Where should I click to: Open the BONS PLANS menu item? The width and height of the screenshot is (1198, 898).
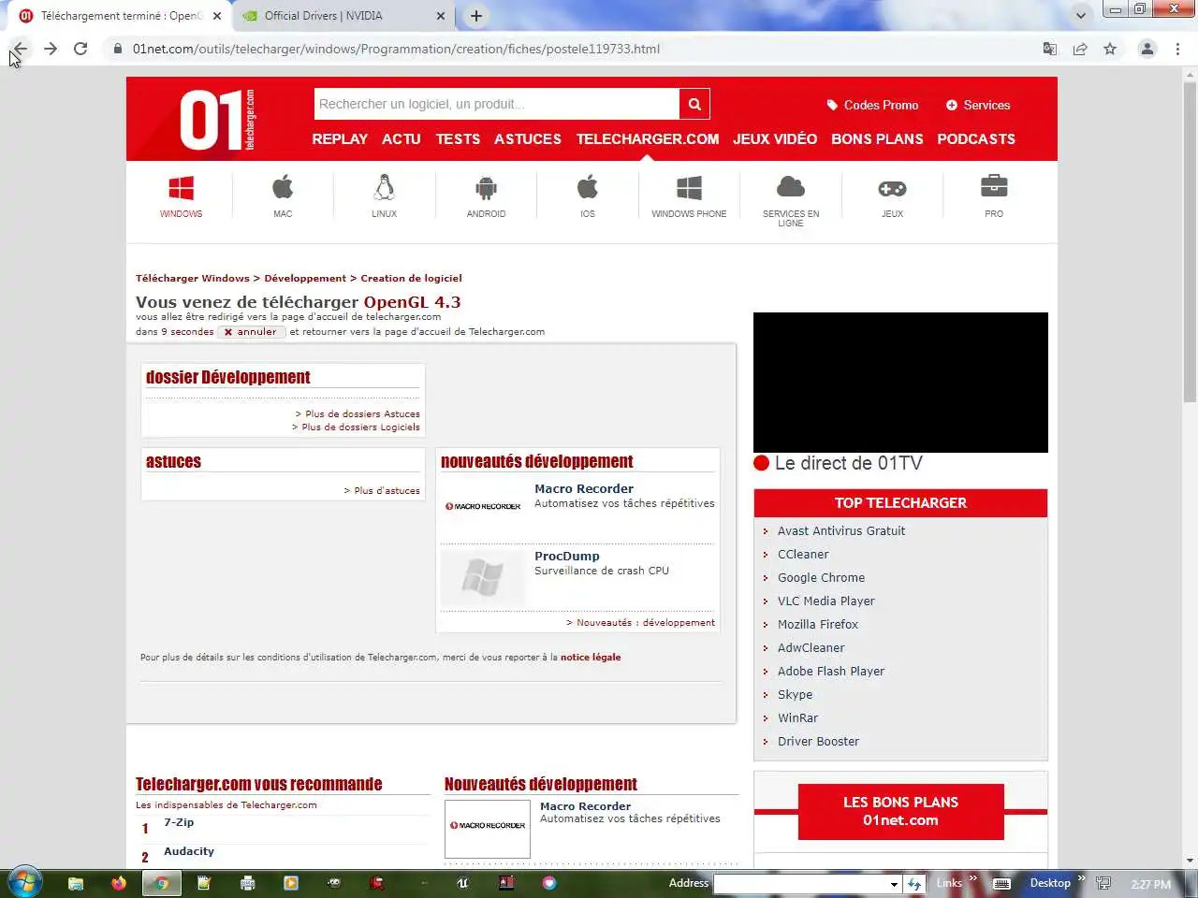pos(877,138)
